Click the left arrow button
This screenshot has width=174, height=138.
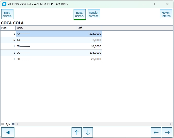click(x=156, y=132)
